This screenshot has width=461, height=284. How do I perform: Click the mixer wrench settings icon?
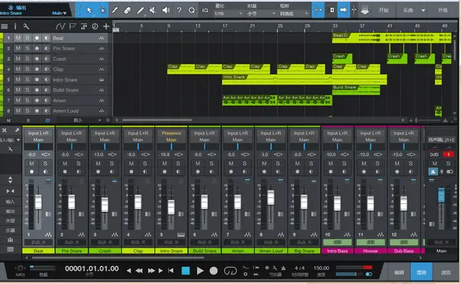pos(10,149)
